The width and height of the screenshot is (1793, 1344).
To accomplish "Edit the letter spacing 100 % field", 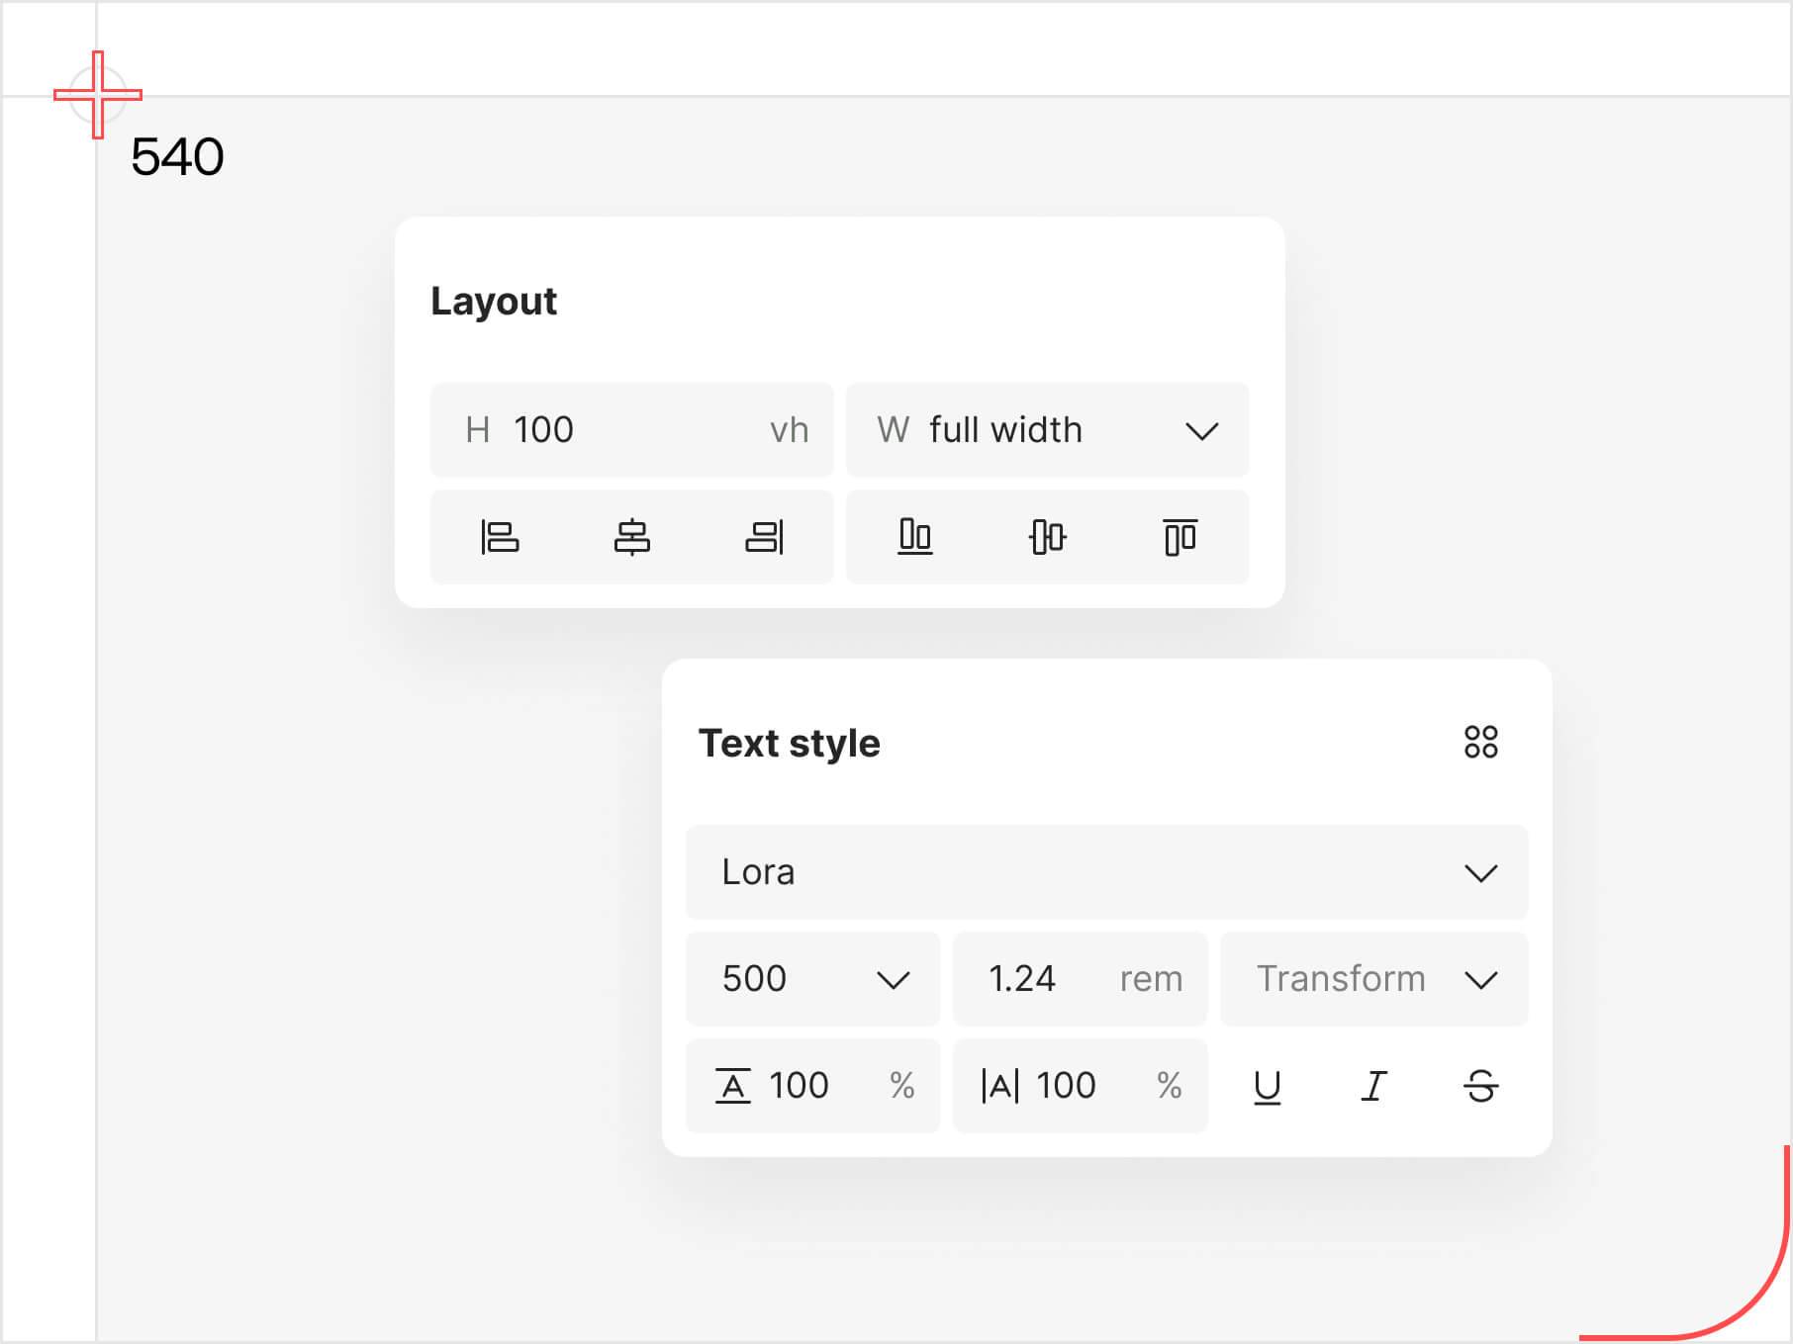I will point(1080,1086).
